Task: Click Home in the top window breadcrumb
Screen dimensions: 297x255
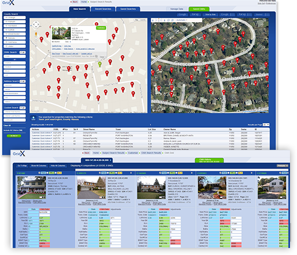Action: tap(84, 2)
